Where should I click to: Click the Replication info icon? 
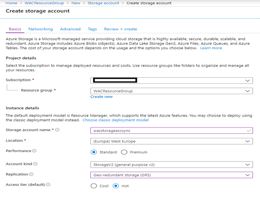pos(31,174)
